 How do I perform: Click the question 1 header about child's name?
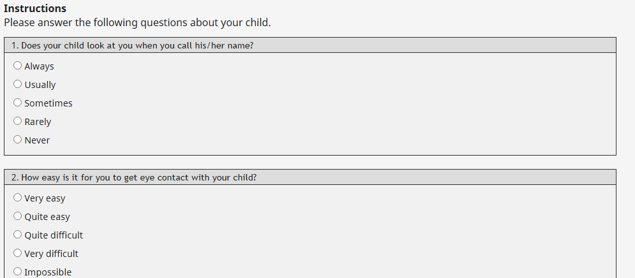(x=133, y=45)
